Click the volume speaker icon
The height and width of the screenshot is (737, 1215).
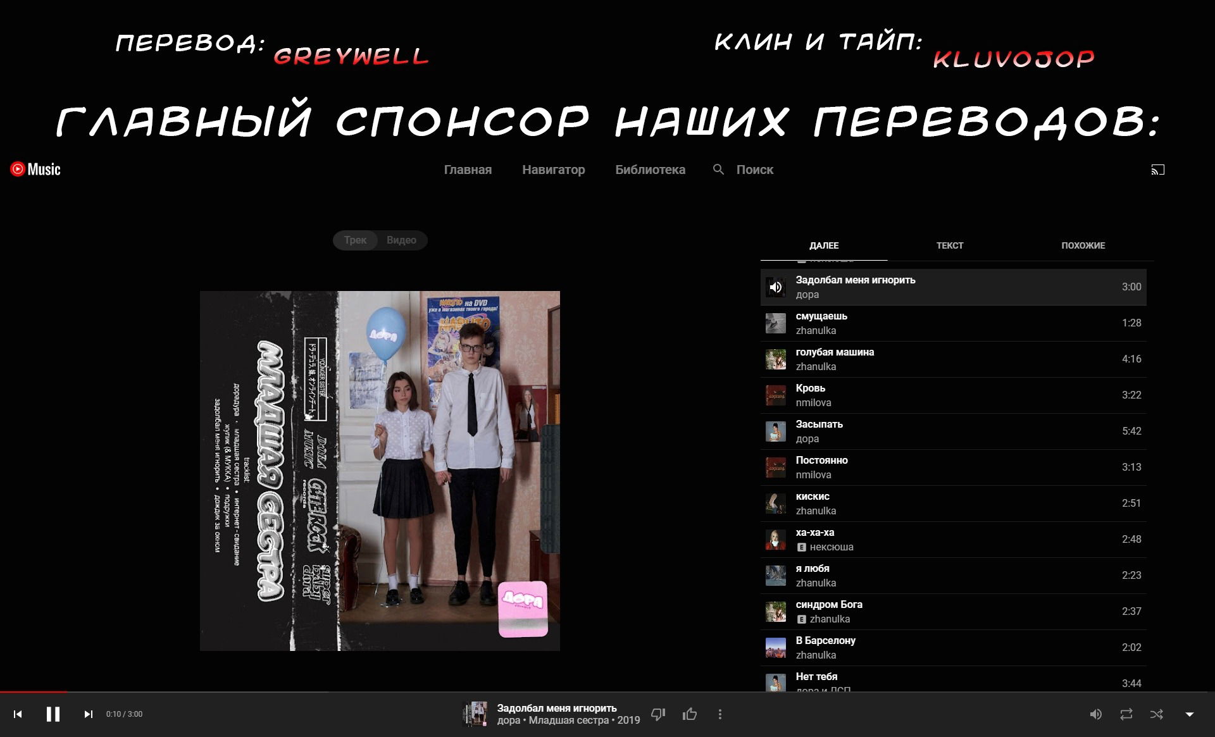(x=1096, y=714)
